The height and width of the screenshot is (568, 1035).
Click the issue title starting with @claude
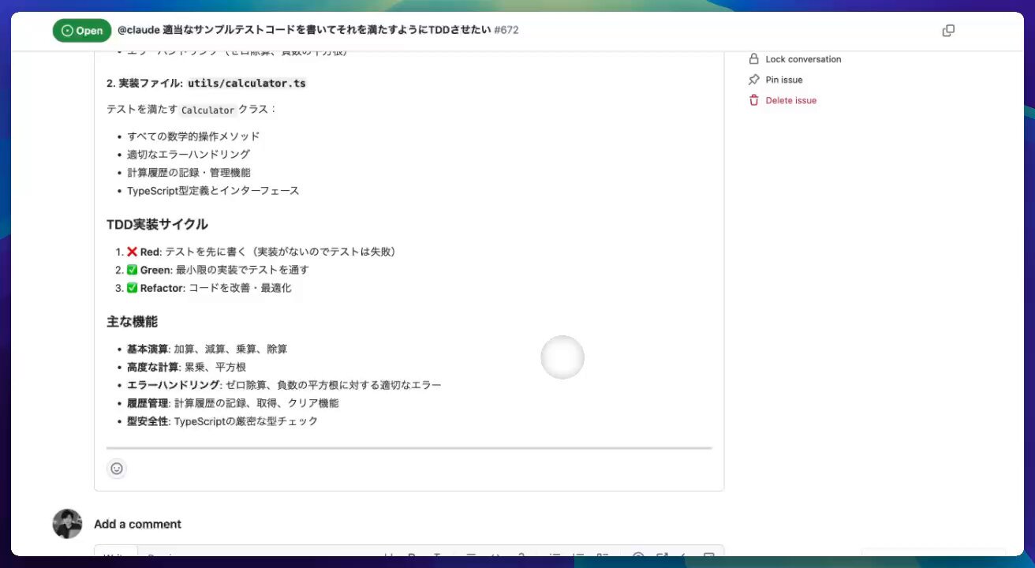(304, 30)
